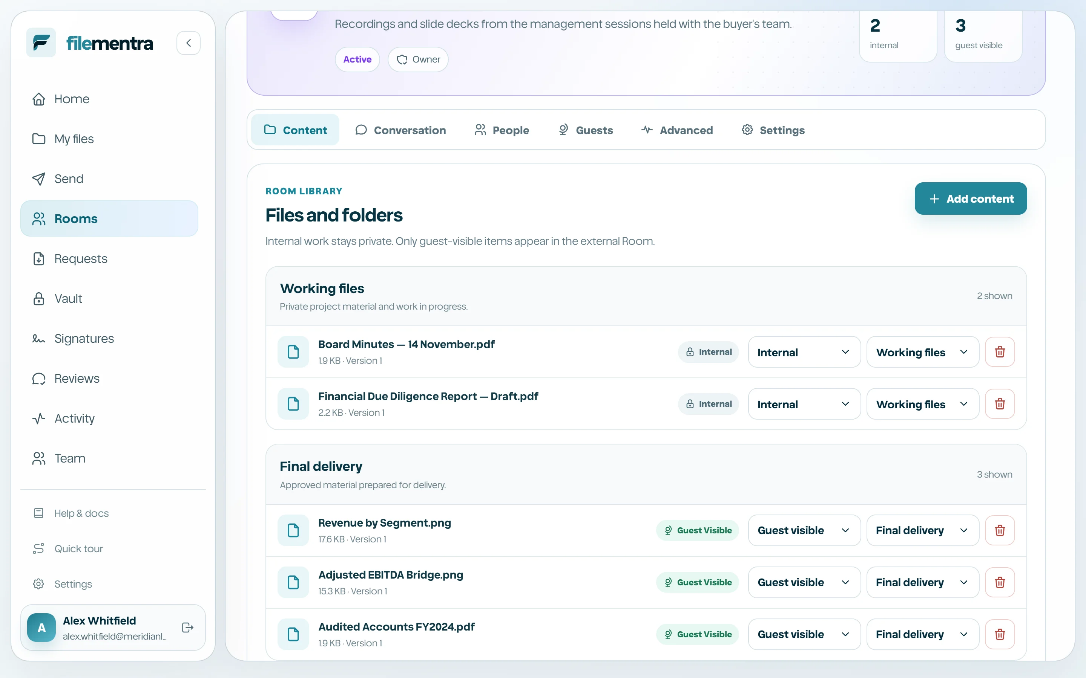Delete Financial Due Diligence Report — Draft.pdf

[x=999, y=404]
